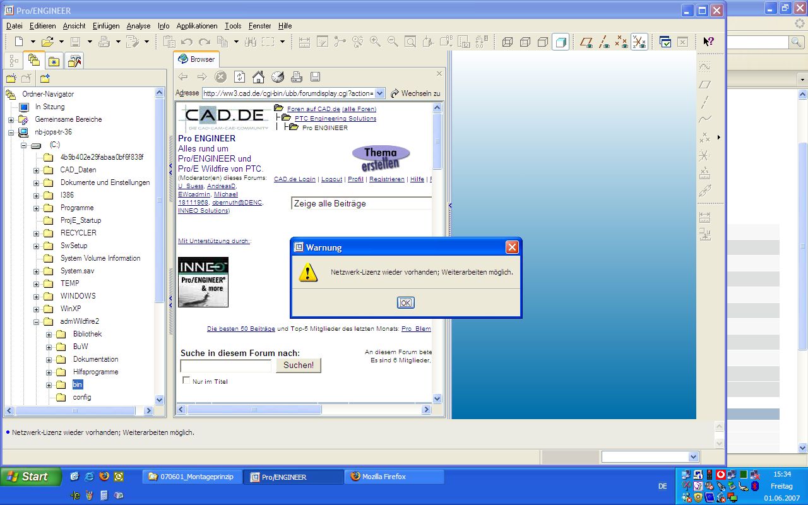Open the Fenster menu

(x=260, y=26)
